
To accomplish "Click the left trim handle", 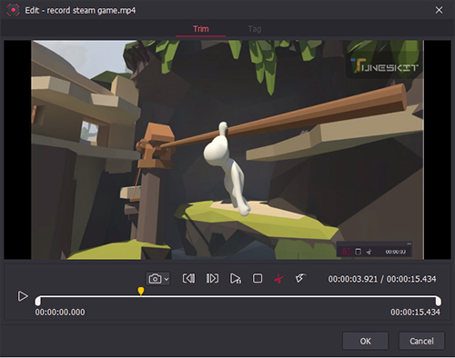I will tap(37, 301).
